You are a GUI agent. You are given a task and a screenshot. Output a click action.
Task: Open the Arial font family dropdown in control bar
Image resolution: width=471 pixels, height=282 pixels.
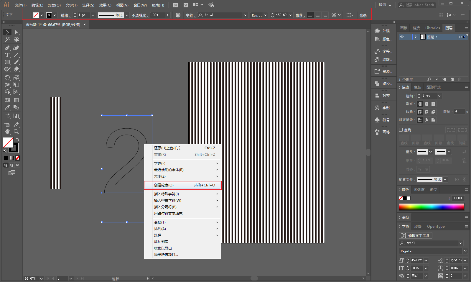tap(245, 15)
